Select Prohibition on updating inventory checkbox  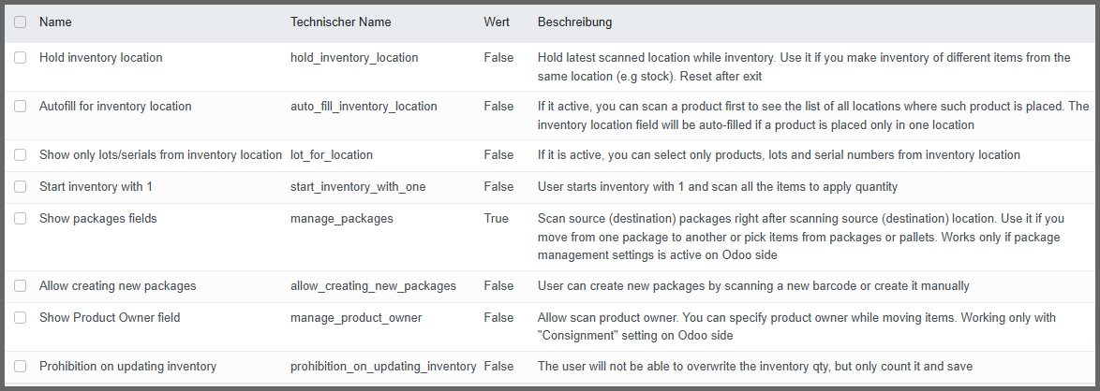point(21,367)
